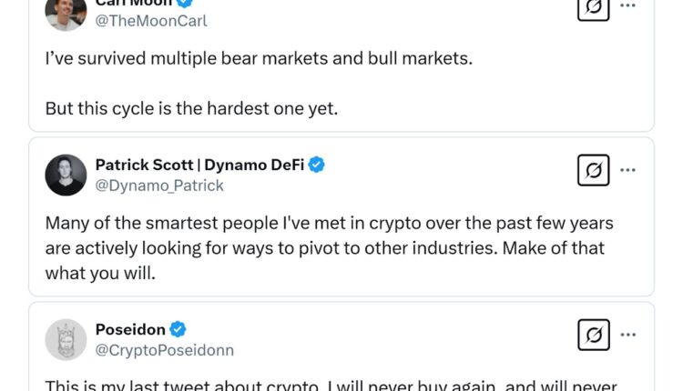Open Poseidon's avatar image
This screenshot has height=391, width=683.
(x=66, y=339)
